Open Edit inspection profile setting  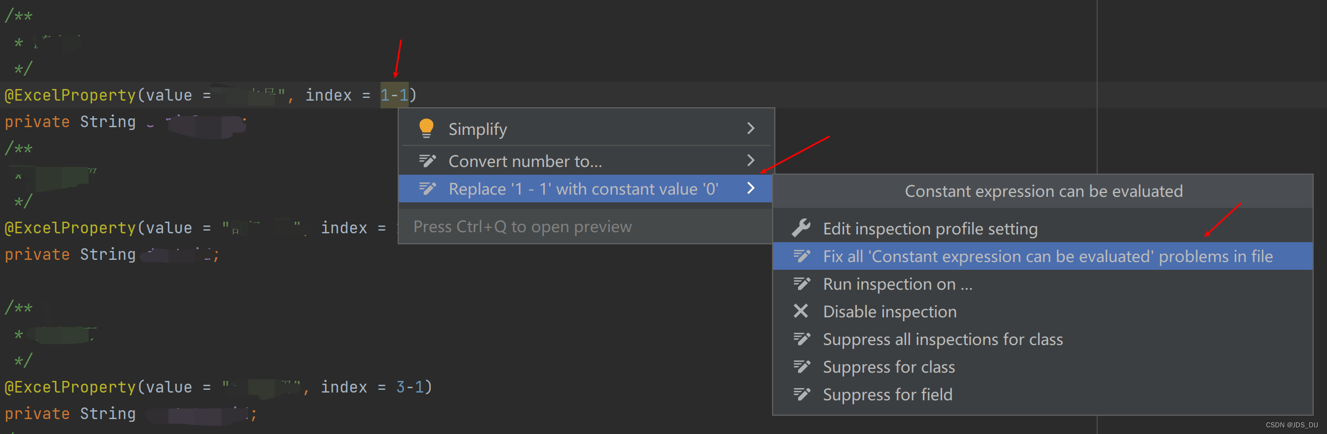click(1042, 228)
